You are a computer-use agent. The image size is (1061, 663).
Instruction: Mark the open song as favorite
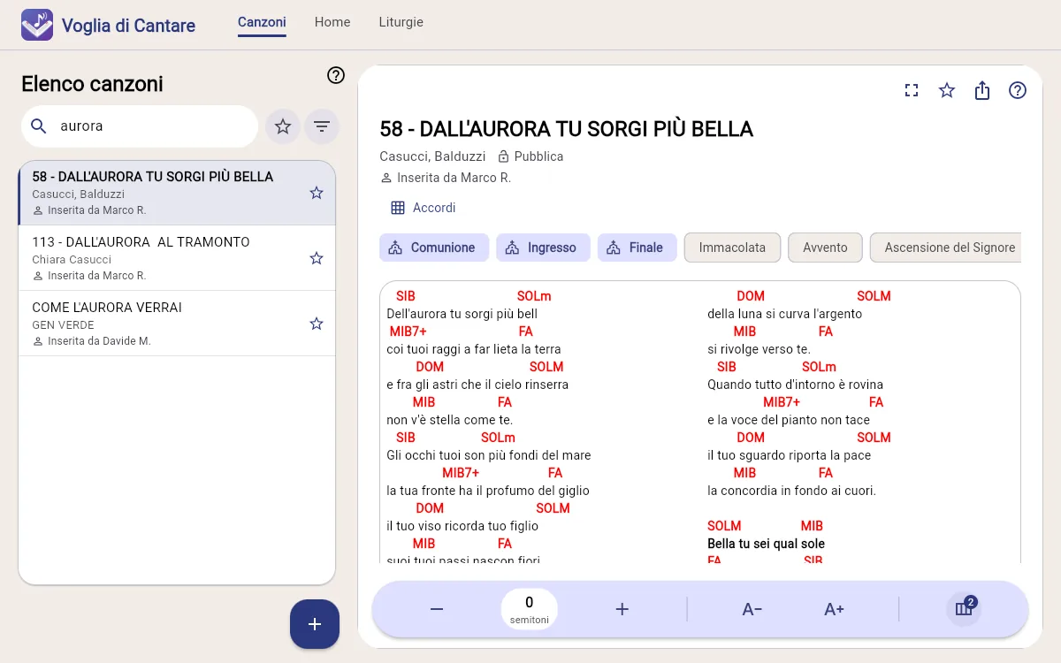click(947, 90)
